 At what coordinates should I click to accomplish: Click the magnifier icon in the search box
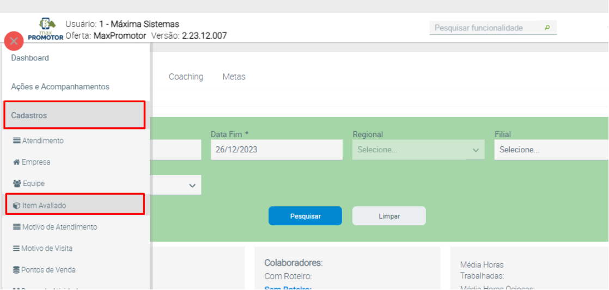click(547, 28)
